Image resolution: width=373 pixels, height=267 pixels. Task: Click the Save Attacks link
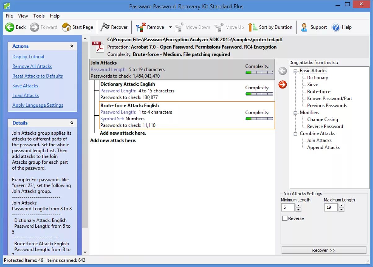(x=25, y=86)
